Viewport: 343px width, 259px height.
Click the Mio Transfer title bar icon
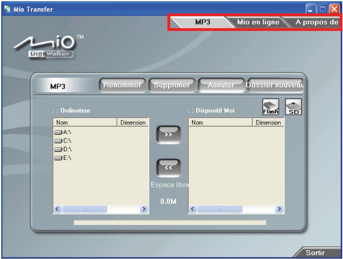[x=8, y=9]
